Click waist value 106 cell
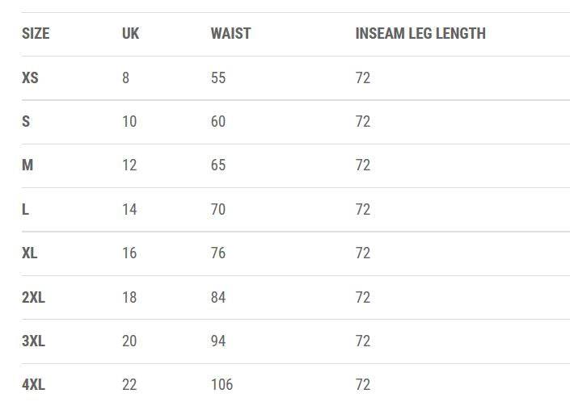570x406 pixels. coord(222,385)
